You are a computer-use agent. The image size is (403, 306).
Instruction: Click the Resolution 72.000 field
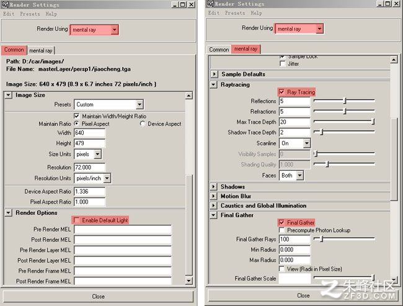point(89,168)
